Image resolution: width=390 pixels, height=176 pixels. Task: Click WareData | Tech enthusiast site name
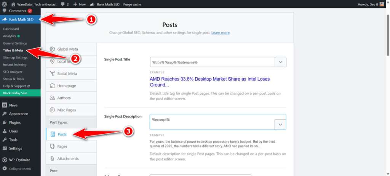click(37, 4)
